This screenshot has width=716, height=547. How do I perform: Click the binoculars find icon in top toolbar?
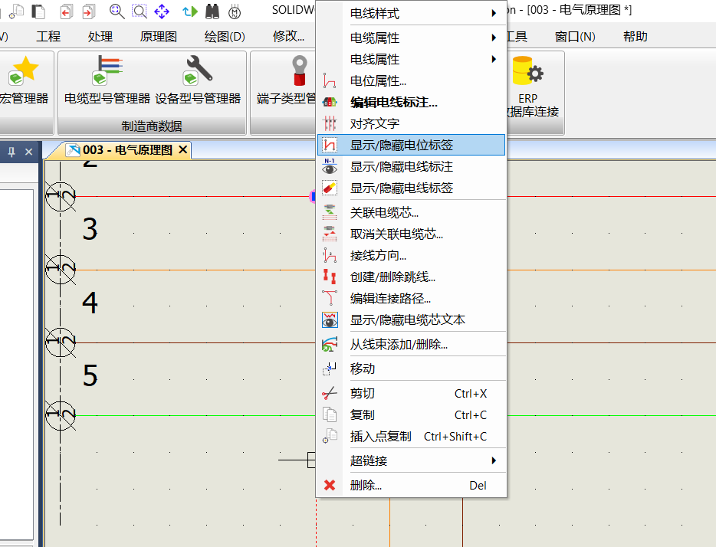212,11
